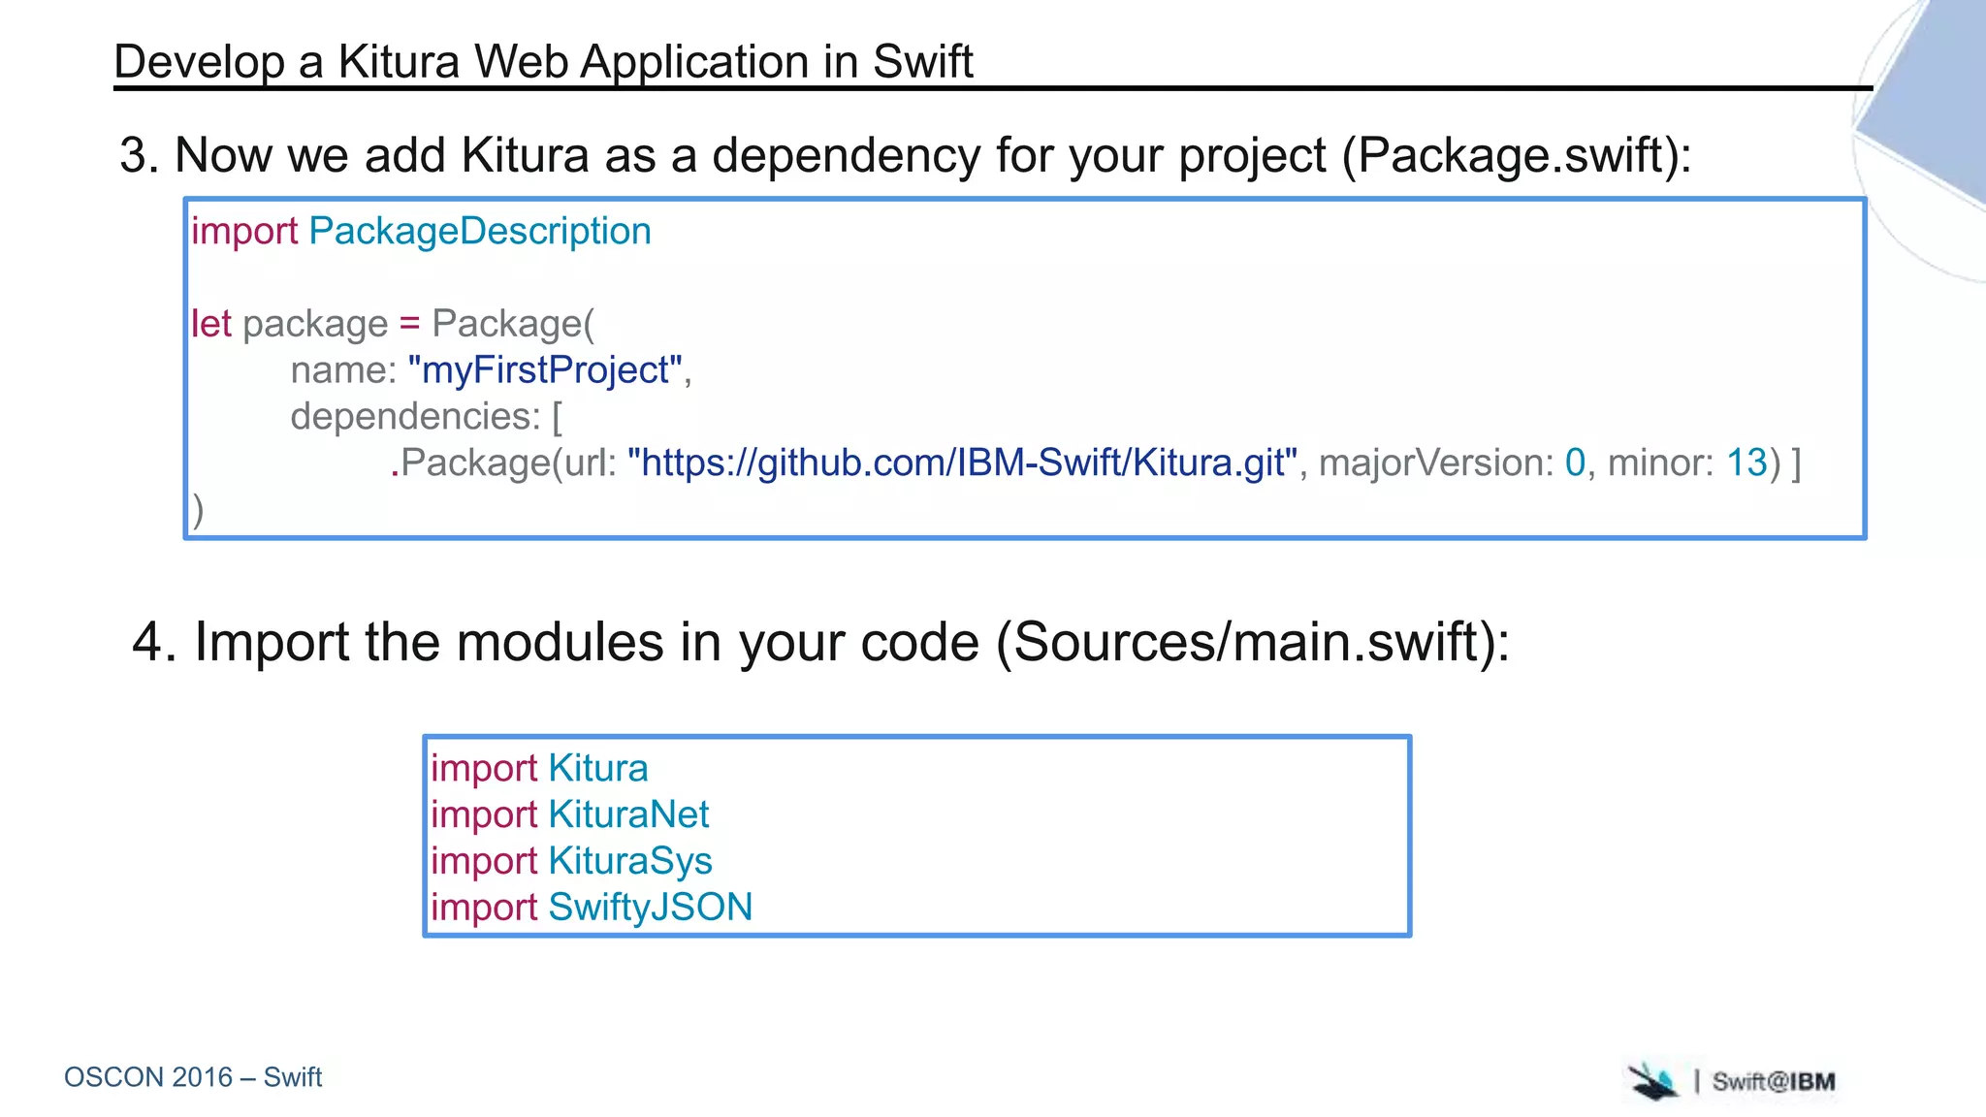The width and height of the screenshot is (1986, 1117).
Task: Click the 'Swift@IBM' footer label
Action: 1774,1082
